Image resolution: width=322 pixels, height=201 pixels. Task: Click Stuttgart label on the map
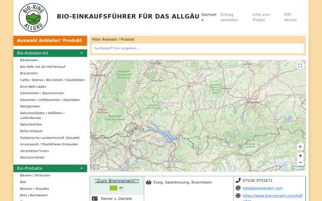[x=156, y=63]
